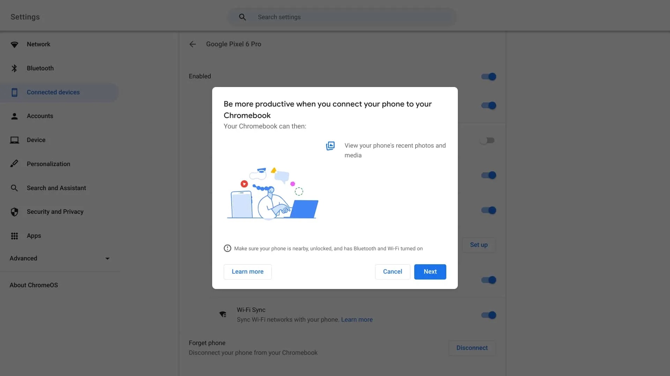670x376 pixels.
Task: Turn on the disabled gray toggle switch
Action: pyautogui.click(x=487, y=141)
